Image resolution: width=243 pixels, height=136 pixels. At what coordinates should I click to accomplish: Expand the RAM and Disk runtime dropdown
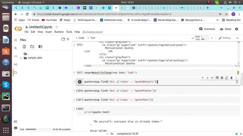[212, 38]
